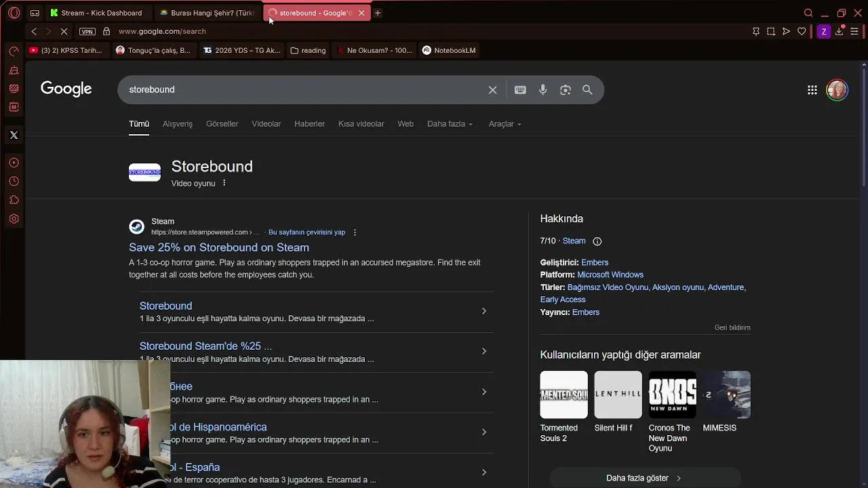Open the browser downloads icon
This screenshot has height=488, width=868.
click(839, 31)
